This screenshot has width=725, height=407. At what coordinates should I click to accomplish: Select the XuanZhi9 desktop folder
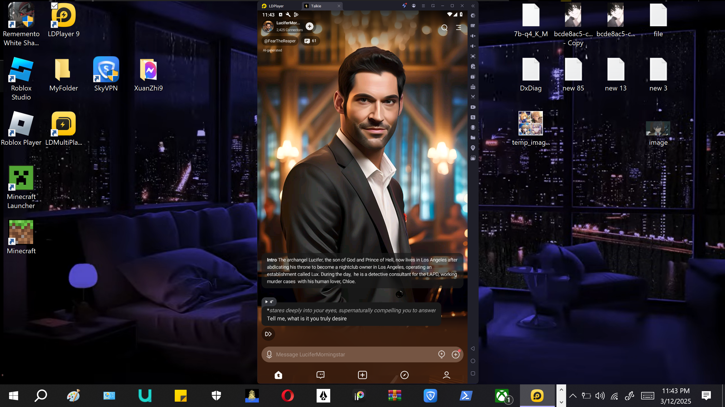(x=148, y=74)
